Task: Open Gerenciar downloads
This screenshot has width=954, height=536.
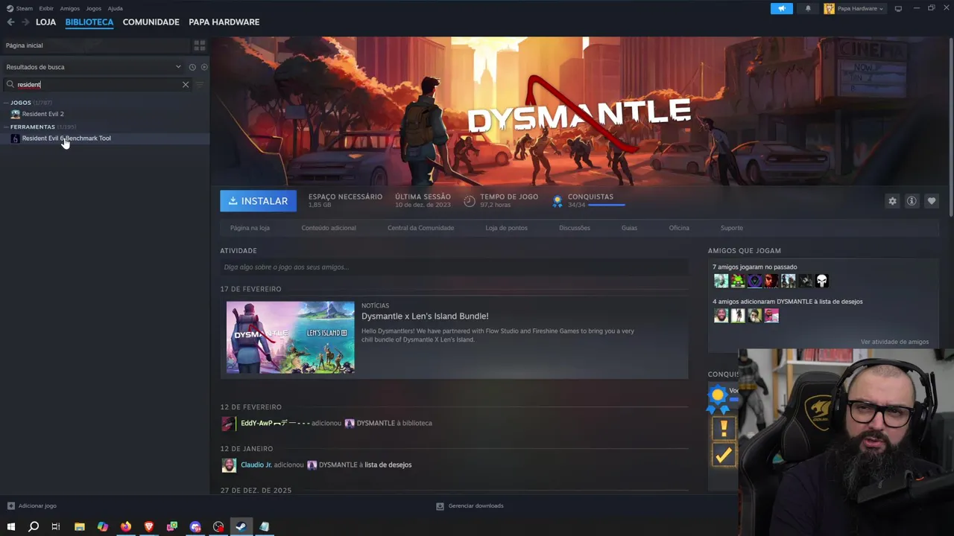Action: (470, 505)
